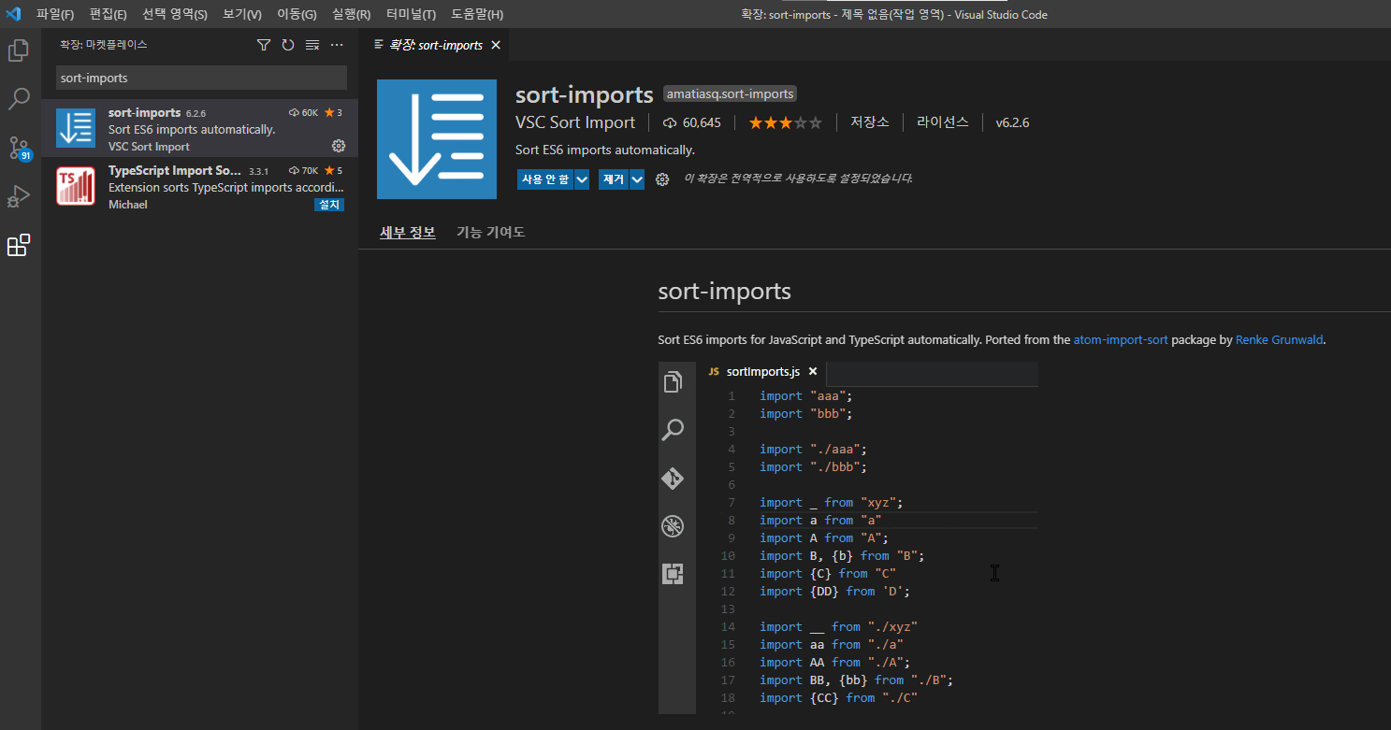Image resolution: width=1391 pixels, height=730 pixels.
Task: Click the sort-imports README heading
Action: tap(725, 291)
